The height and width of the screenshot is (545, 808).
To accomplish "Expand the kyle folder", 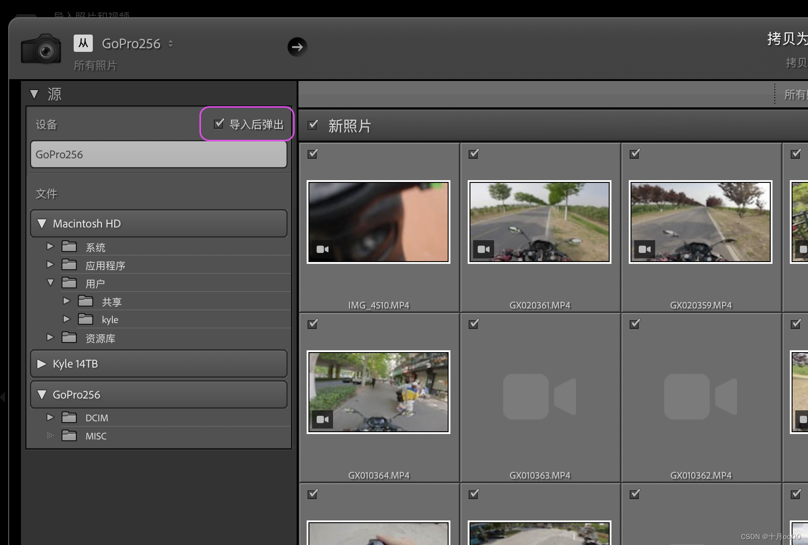I will click(66, 319).
